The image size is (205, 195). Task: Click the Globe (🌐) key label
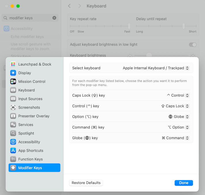click(85, 138)
